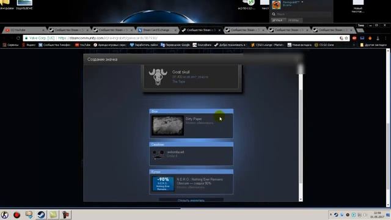The height and width of the screenshot is (220, 391).
Task: Close the active Сообщество Steam tab
Action: coord(219,30)
